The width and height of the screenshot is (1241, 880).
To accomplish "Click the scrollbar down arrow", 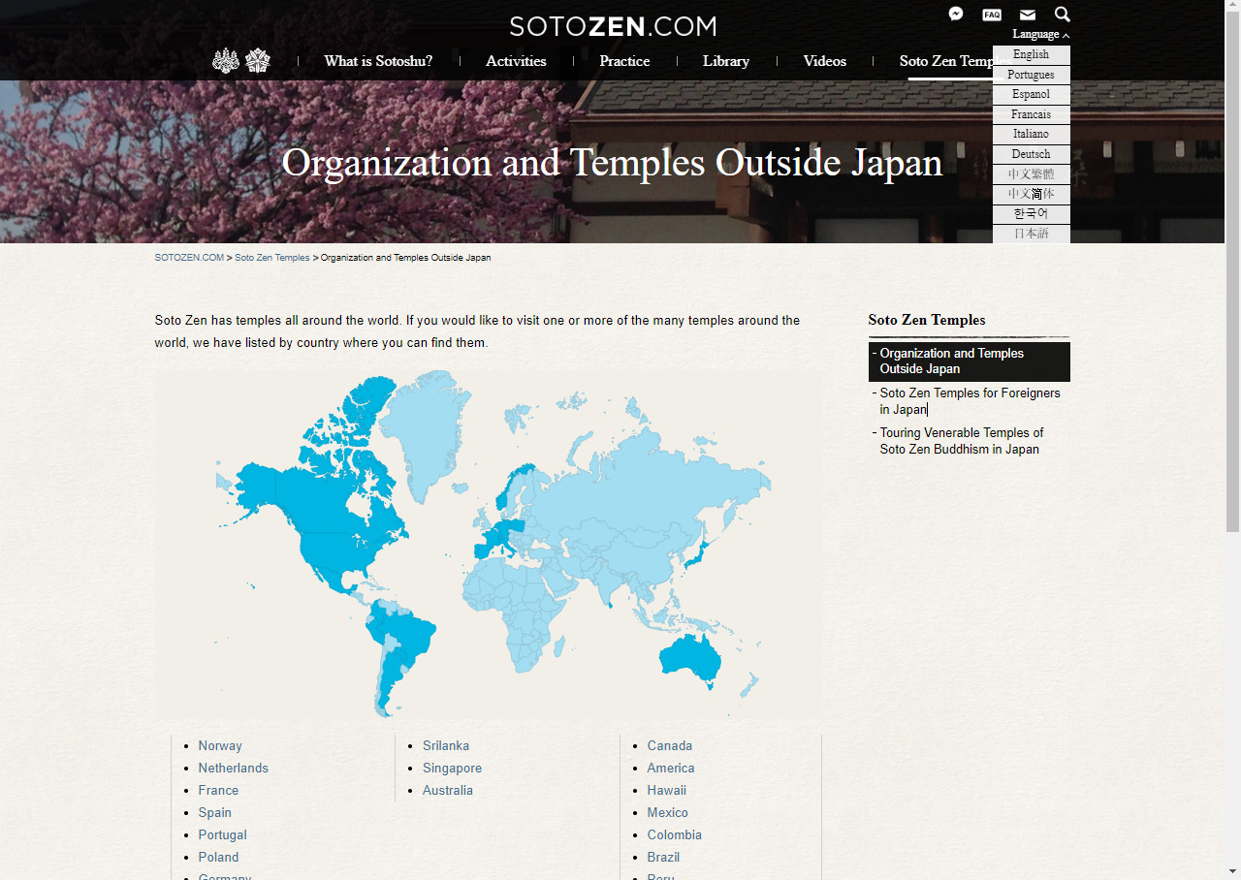I will [1232, 871].
